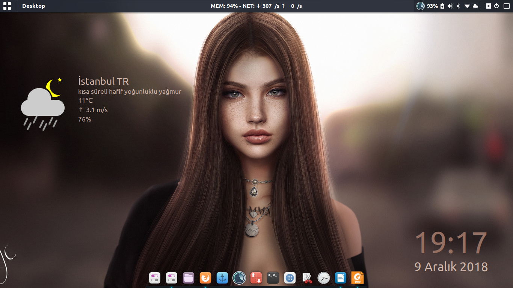This screenshot has width=513, height=288.
Task: Click the MEM and NET monitor indicator
Action: 256,6
